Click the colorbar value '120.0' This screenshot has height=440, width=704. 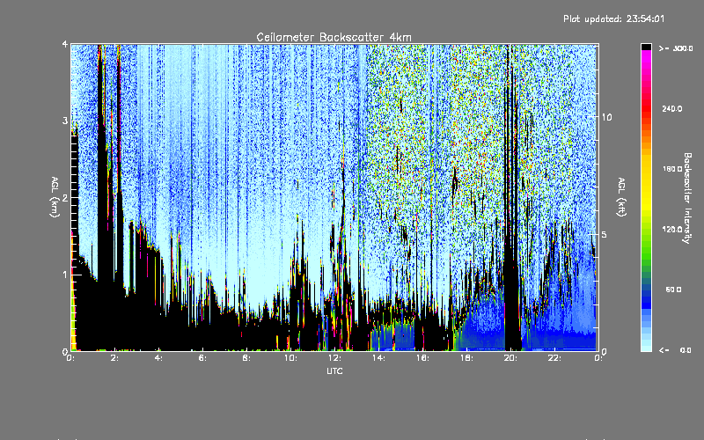672,229
